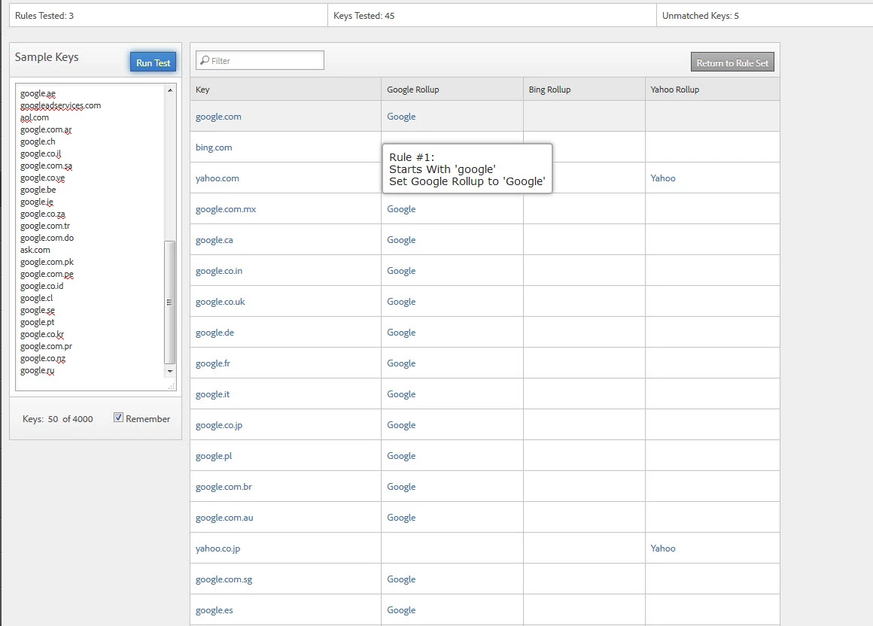Click the yahoo.co.jp key
The image size is (873, 626).
point(217,548)
